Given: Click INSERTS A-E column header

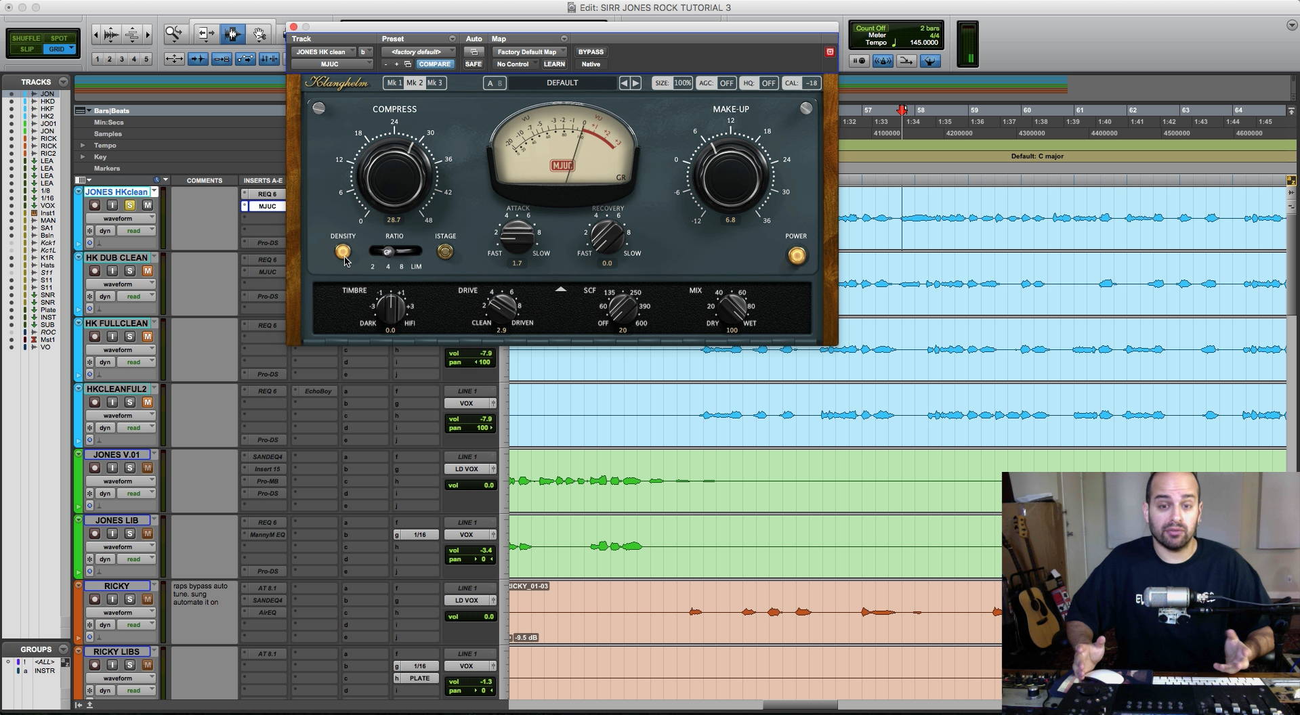Looking at the screenshot, I should tap(263, 180).
